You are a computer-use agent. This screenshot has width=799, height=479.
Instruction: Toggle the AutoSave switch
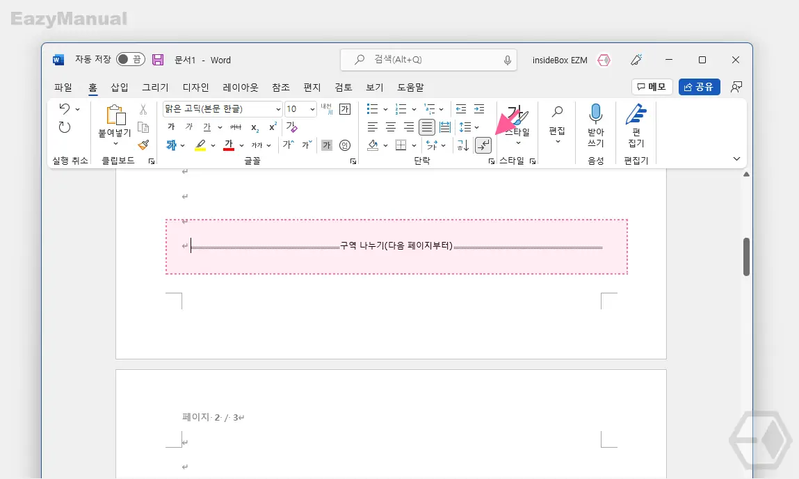(131, 60)
